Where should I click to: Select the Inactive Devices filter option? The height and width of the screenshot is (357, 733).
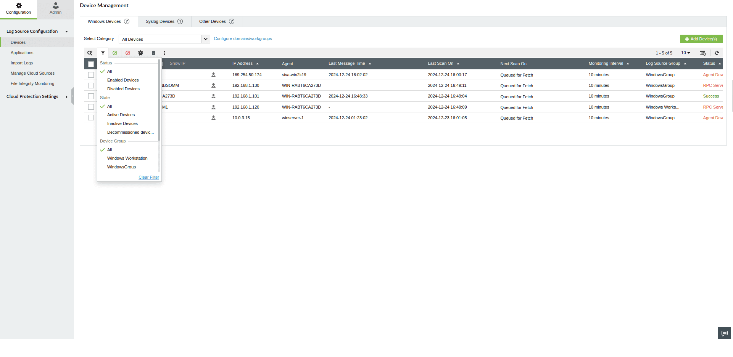(x=122, y=123)
